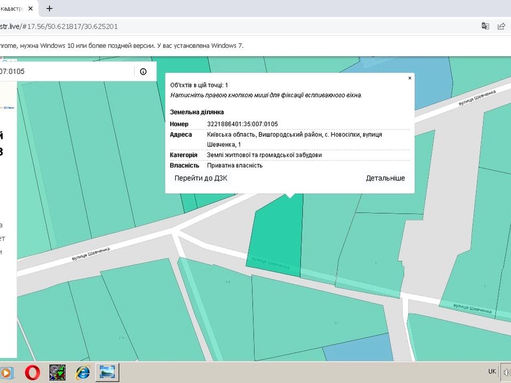Click the share page icon
This screenshot has width=511, height=383.
pyautogui.click(x=501, y=26)
